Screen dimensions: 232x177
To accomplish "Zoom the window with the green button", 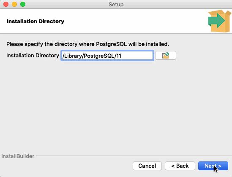I will tap(23, 4).
